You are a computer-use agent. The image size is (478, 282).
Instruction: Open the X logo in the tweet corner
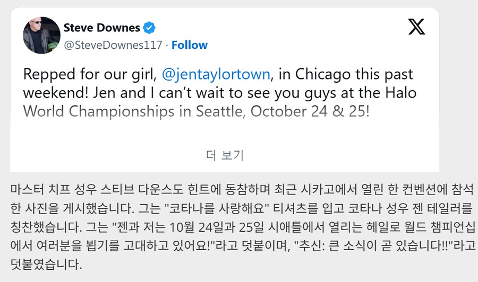pyautogui.click(x=416, y=25)
